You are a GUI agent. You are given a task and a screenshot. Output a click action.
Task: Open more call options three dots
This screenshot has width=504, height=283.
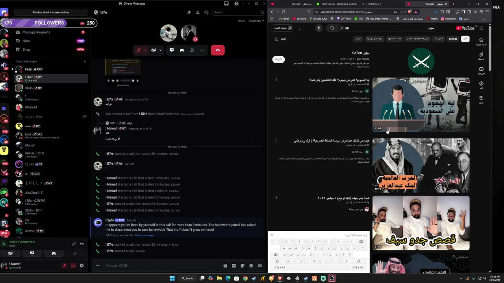pyautogui.click(x=202, y=50)
